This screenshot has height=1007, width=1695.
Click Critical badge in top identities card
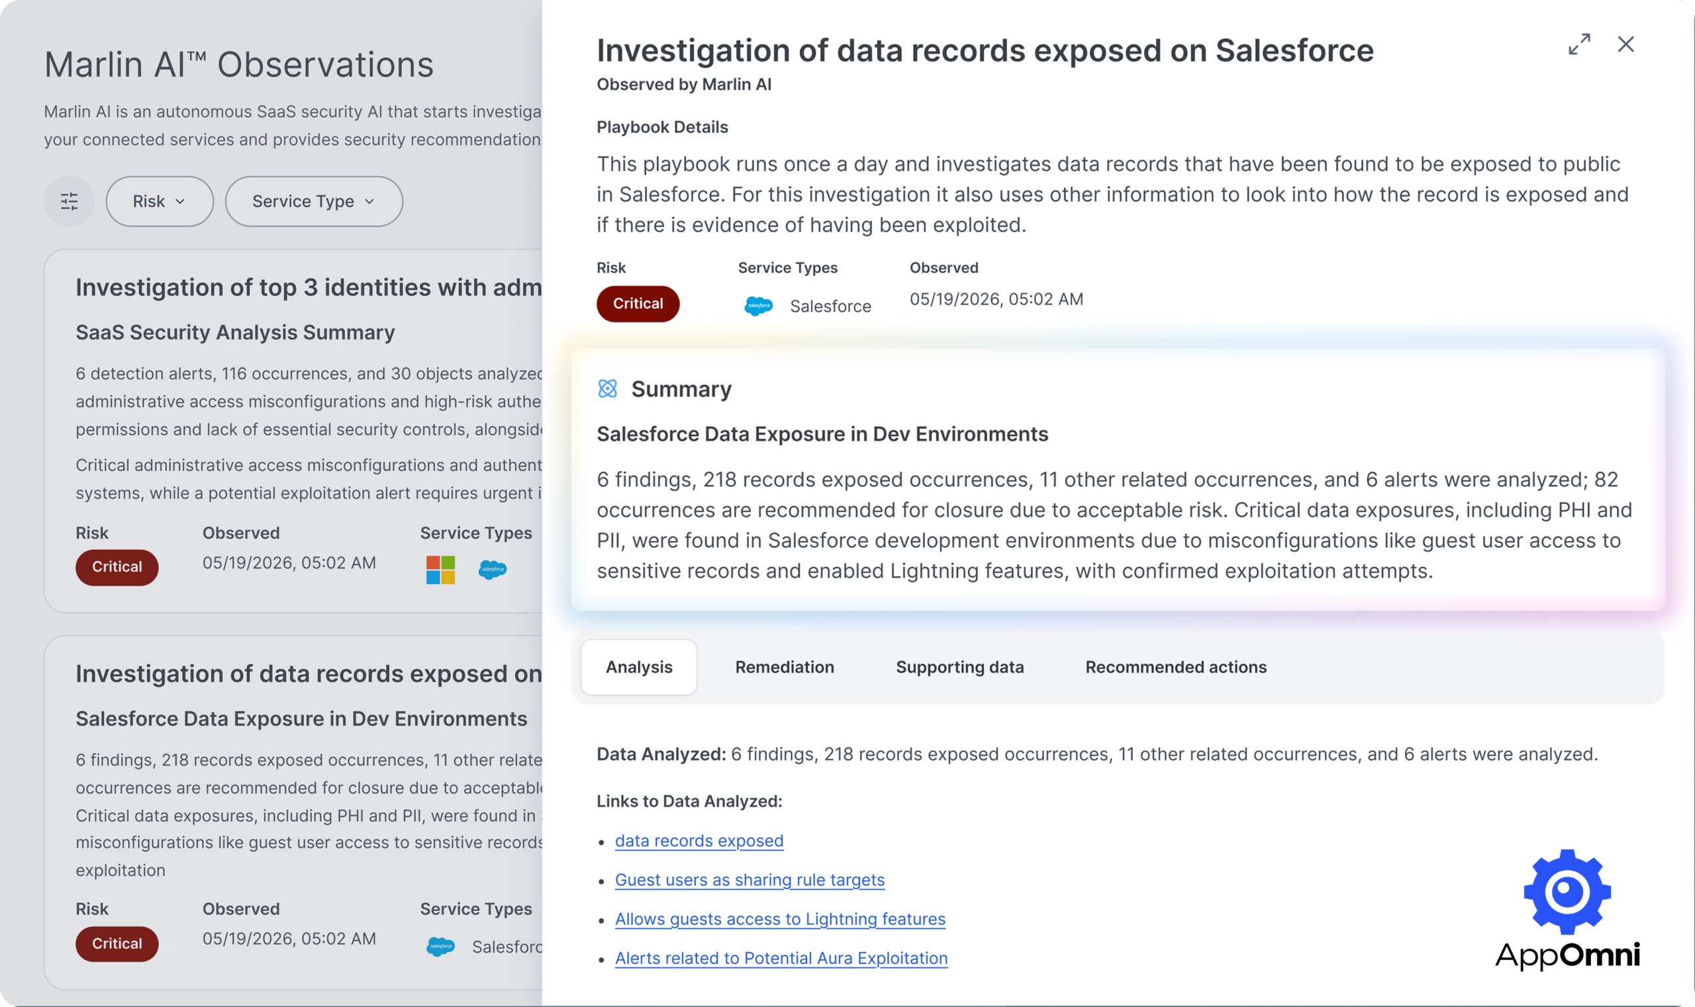(117, 567)
